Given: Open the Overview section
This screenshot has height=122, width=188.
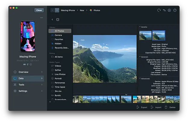Looking at the screenshot, I should (28, 72).
